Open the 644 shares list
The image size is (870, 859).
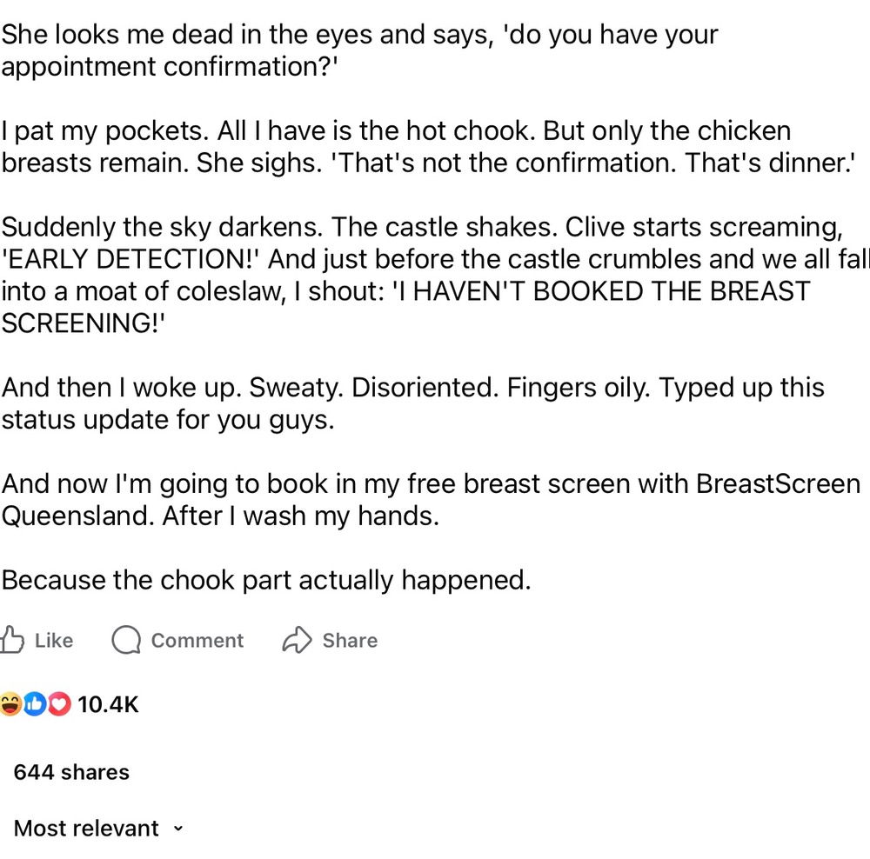tap(71, 772)
